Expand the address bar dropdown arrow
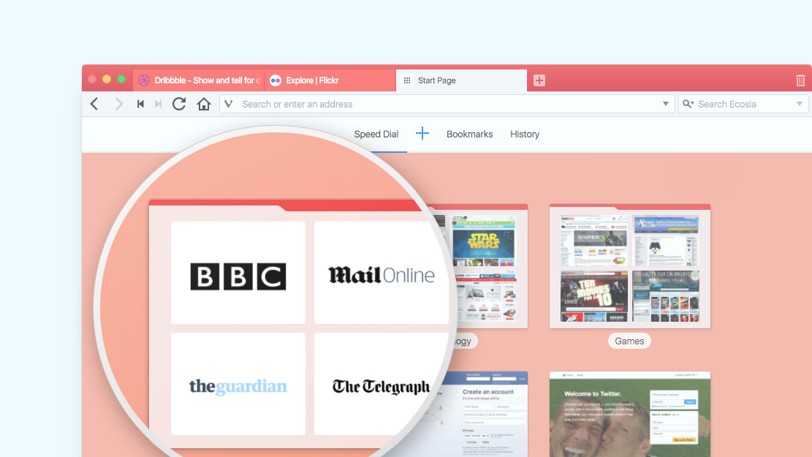Viewport: 812px width, 457px height. [665, 104]
